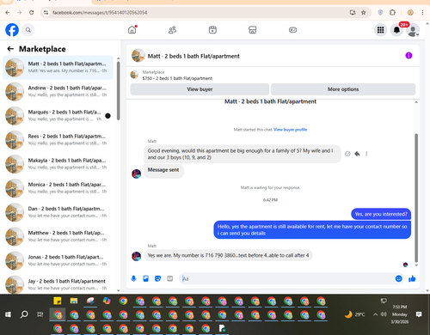Screen dimensions: 430x335
Task: Click the message input field Aa
Action: click(x=286, y=278)
